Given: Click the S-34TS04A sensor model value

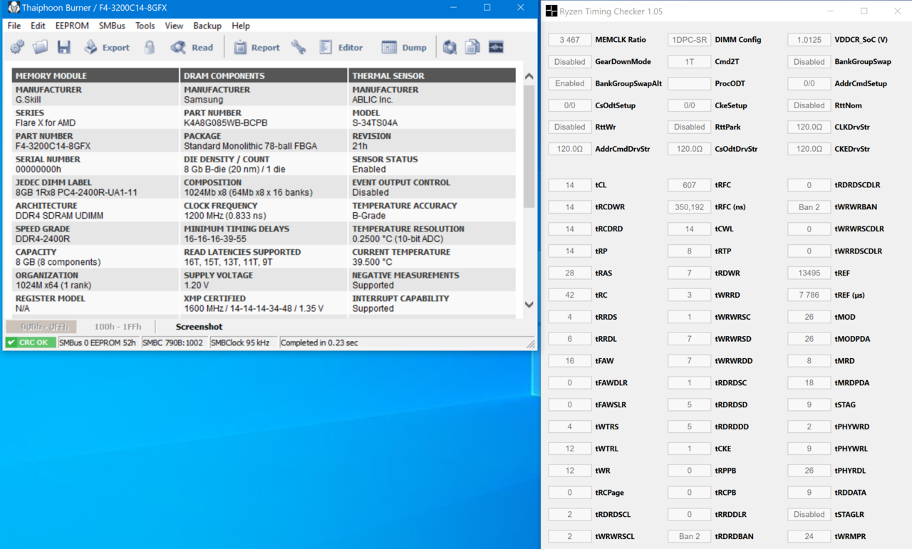Looking at the screenshot, I should click(375, 123).
